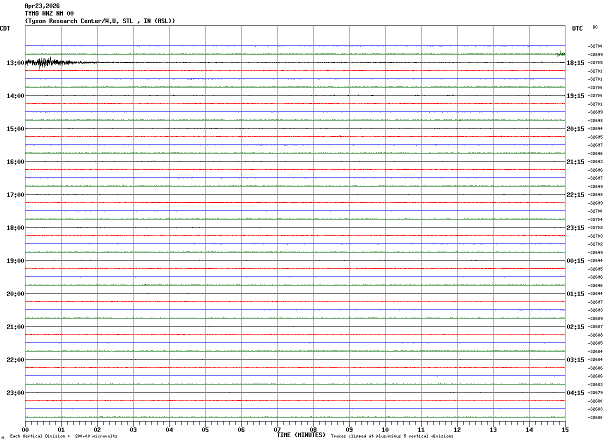Click the 09 minute axis label

[x=349, y=430]
